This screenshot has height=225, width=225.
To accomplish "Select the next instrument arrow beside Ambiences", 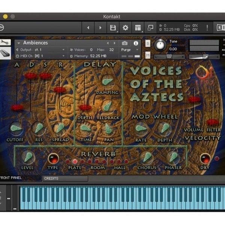I will [114, 43].
